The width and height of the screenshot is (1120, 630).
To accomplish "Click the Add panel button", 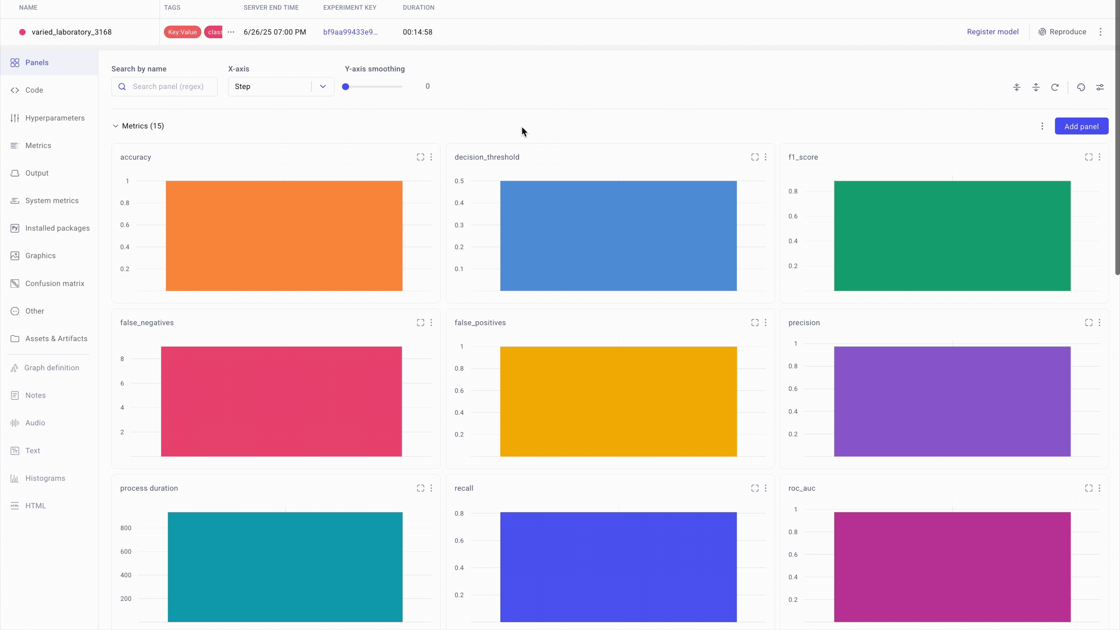I will [x=1081, y=127].
